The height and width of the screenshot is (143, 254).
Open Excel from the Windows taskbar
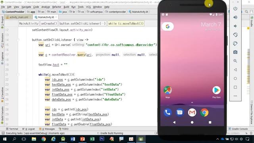92,139
